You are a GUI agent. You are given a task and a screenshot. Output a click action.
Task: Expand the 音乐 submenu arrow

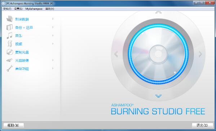point(53,35)
